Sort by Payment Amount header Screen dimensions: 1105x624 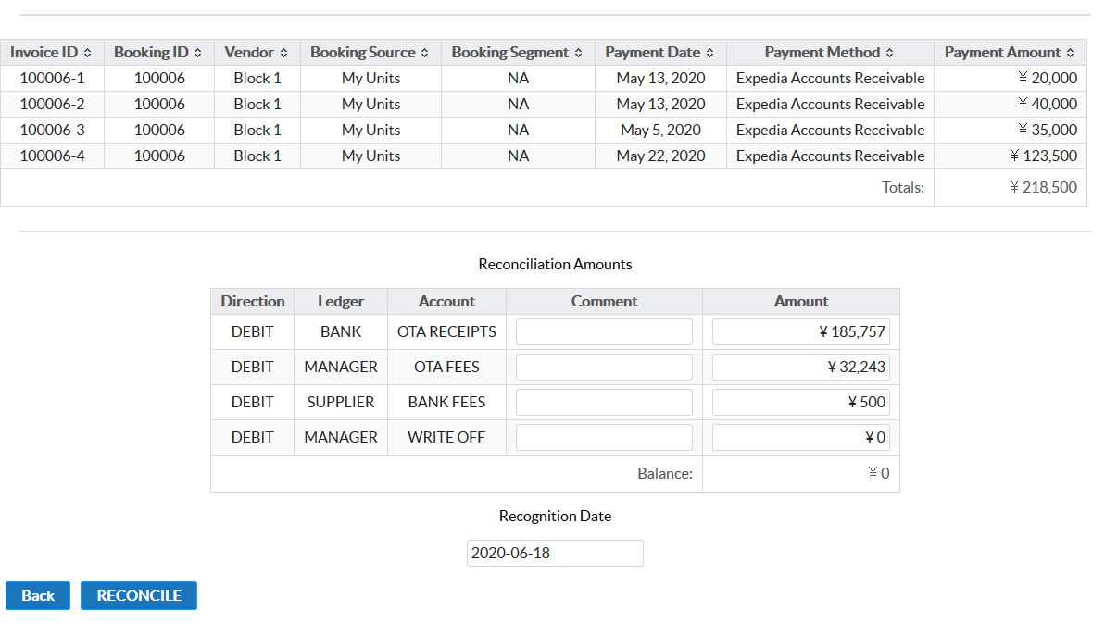(x=1009, y=53)
